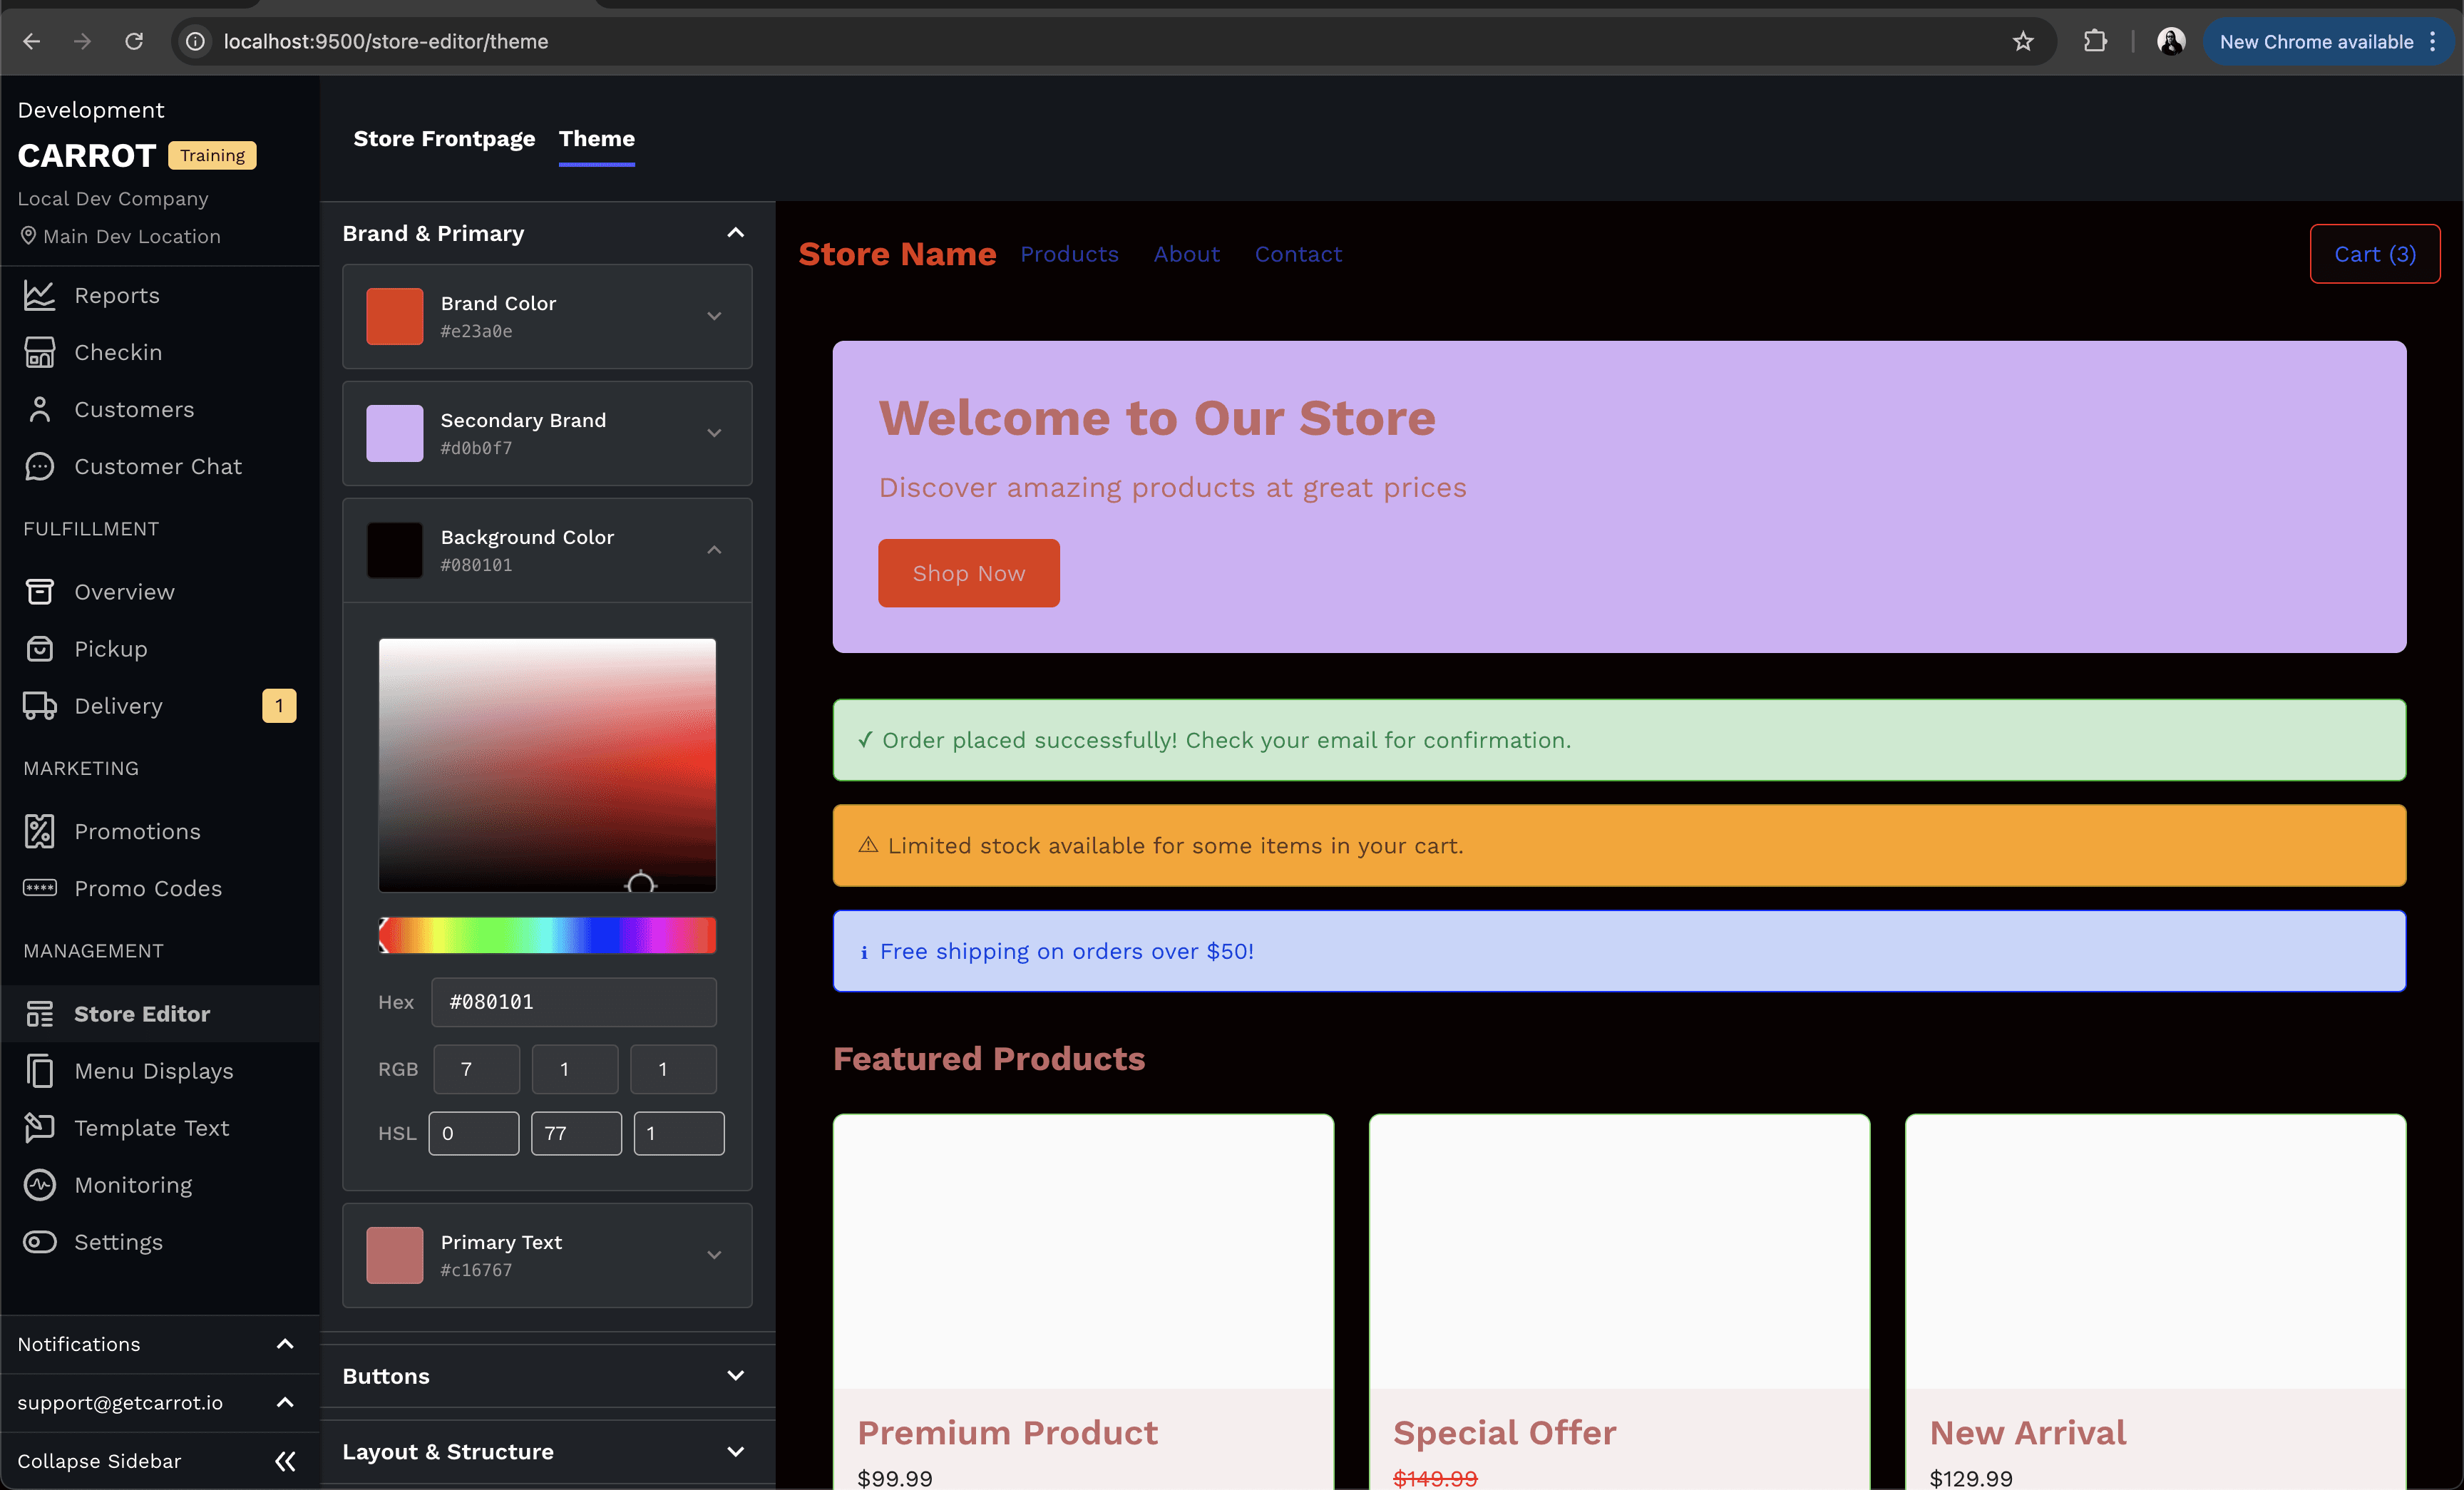This screenshot has height=1490, width=2464.
Task: Open Checkin via its storefront icon
Action: tap(39, 352)
